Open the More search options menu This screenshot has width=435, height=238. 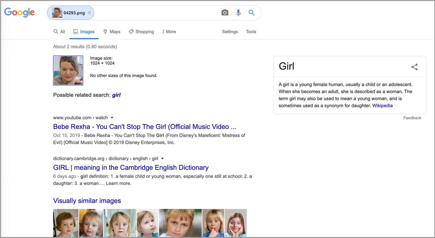[x=169, y=32]
